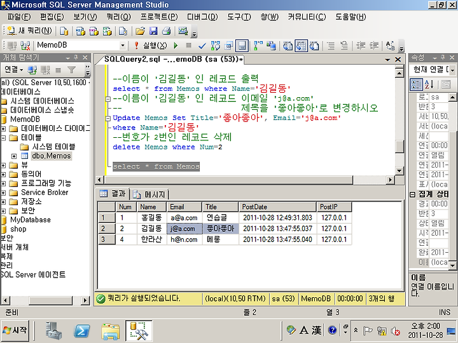Image resolution: width=458 pixels, height=343 pixels.
Task: Click the green Debug play icon
Action: point(176,46)
